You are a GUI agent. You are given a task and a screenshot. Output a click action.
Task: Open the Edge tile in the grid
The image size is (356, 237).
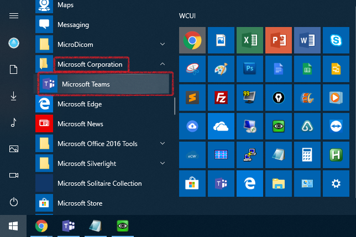coord(250,184)
